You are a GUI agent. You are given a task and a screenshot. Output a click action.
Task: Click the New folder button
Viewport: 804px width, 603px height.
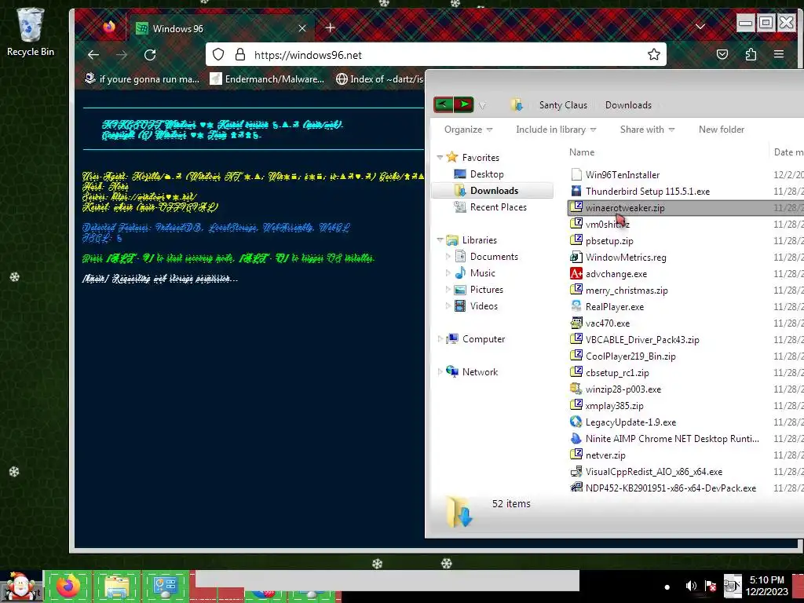pos(721,130)
